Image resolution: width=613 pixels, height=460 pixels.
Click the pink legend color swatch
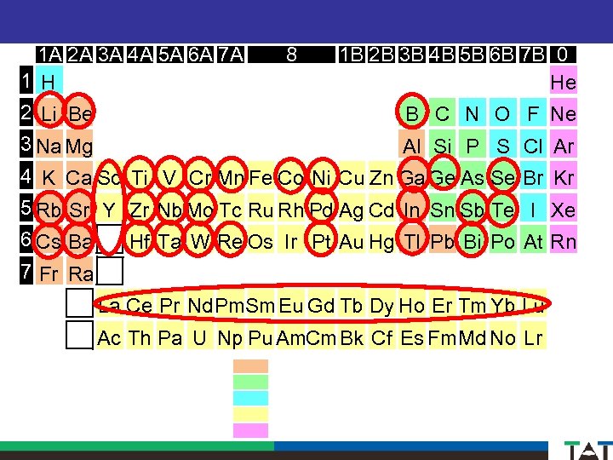(250, 430)
